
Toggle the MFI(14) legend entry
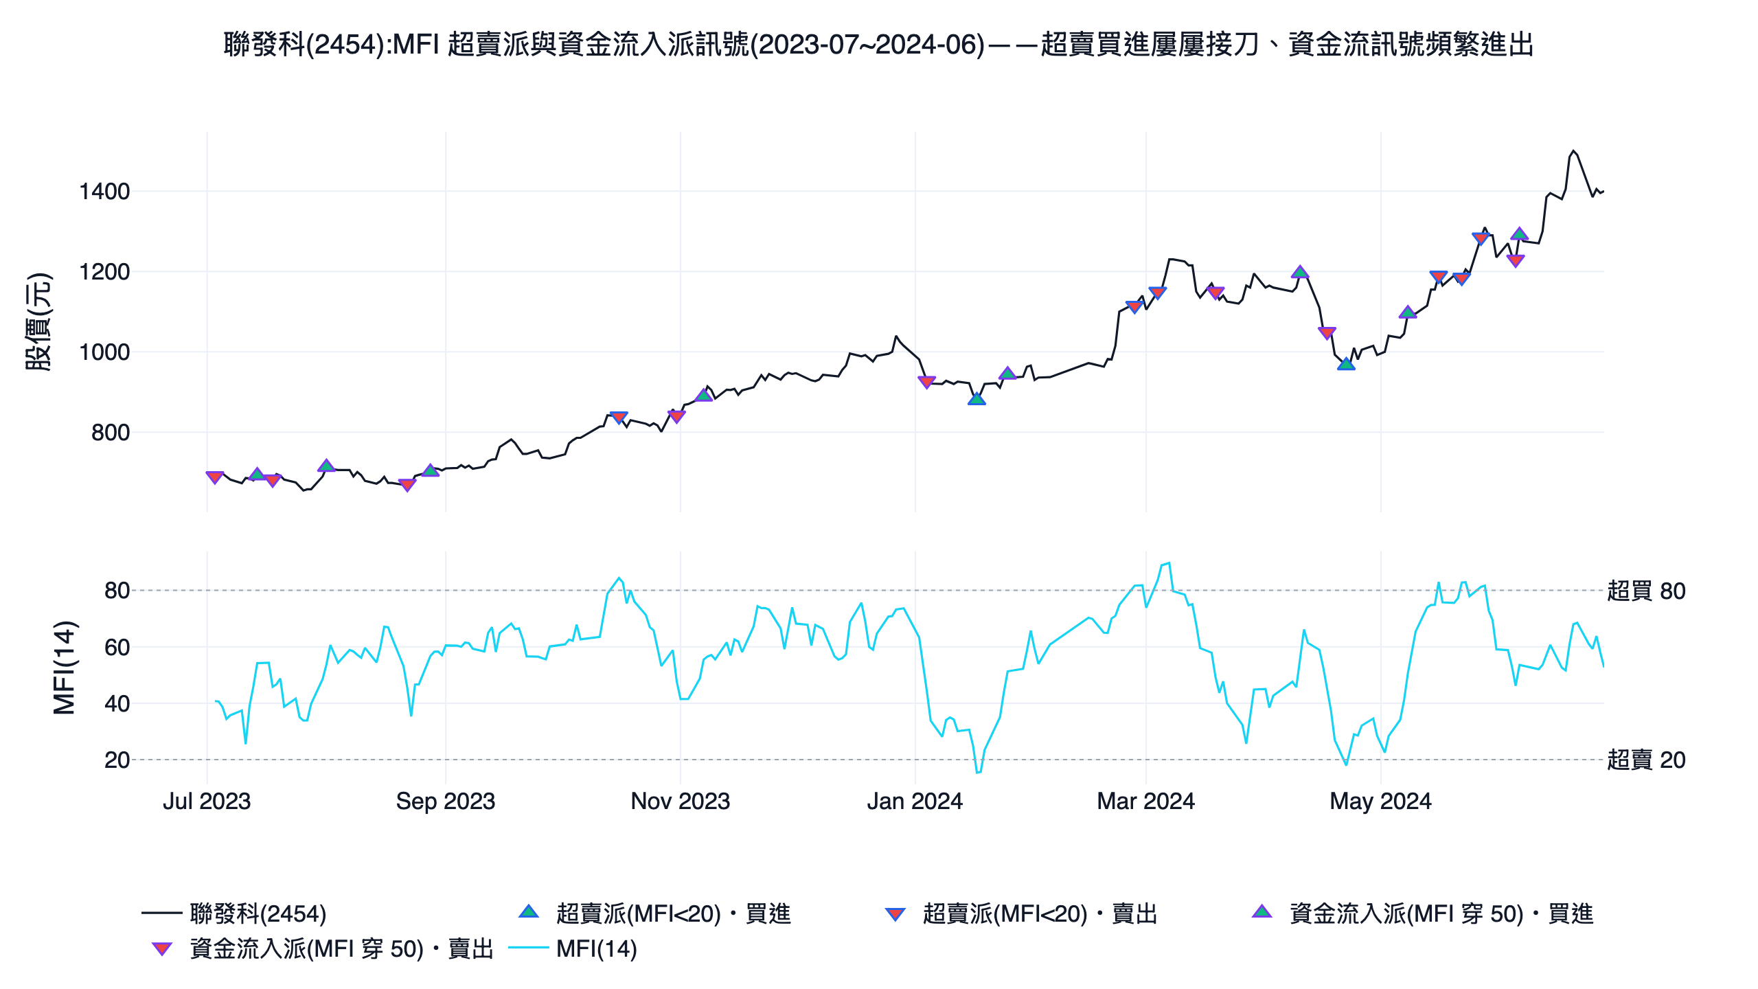pos(573,948)
